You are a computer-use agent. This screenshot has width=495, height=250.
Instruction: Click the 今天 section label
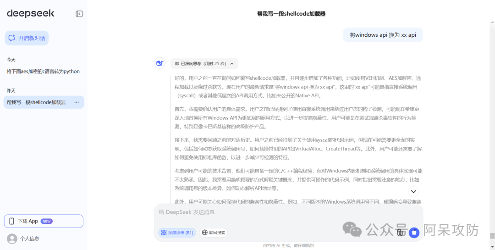[11, 60]
